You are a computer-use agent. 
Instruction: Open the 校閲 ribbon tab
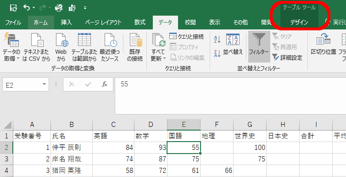pyautogui.click(x=190, y=23)
